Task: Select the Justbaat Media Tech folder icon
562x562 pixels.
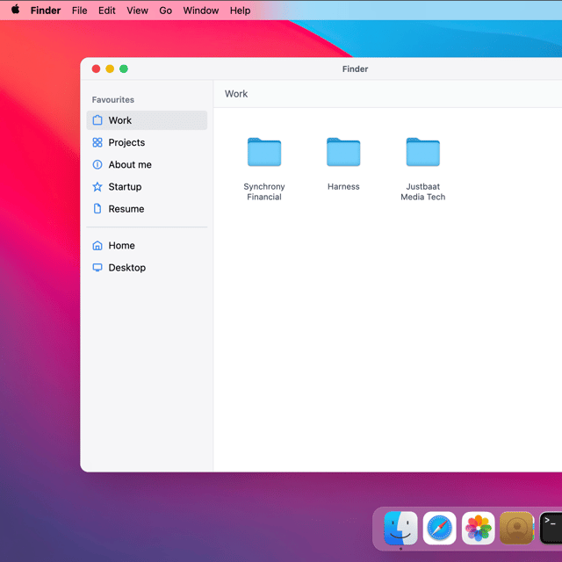Action: point(423,152)
